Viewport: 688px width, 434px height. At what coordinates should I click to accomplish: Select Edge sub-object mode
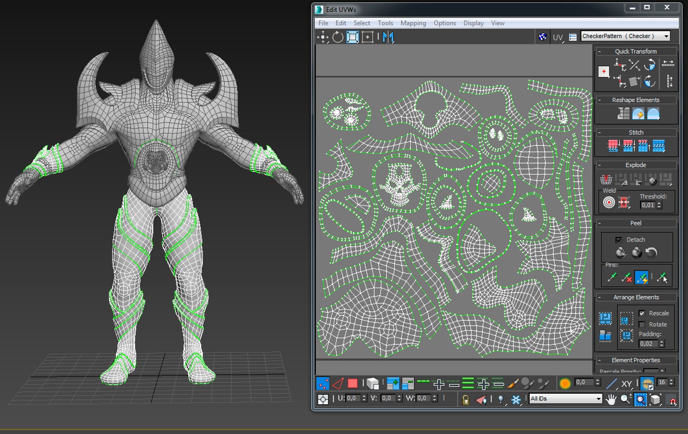pyautogui.click(x=338, y=384)
